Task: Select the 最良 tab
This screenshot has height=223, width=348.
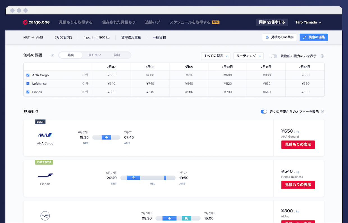Action: (x=71, y=55)
